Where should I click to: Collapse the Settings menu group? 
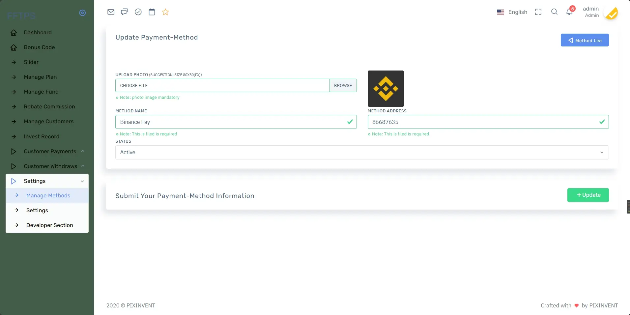tap(47, 181)
